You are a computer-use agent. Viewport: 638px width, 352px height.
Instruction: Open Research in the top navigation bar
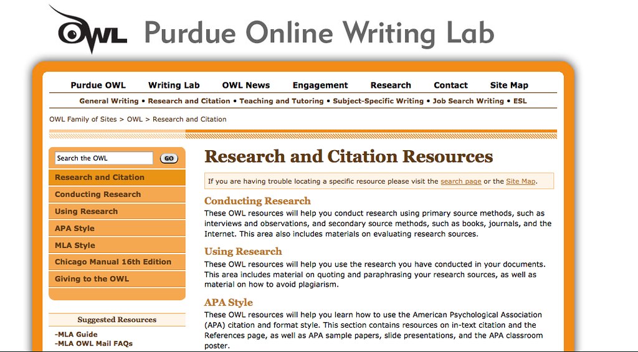391,85
